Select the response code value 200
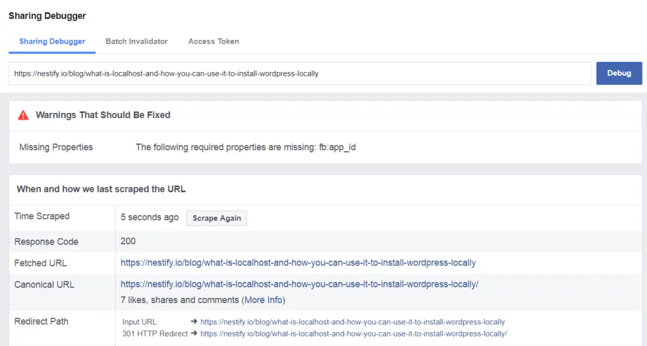Image resolution: width=647 pixels, height=346 pixels. (x=128, y=241)
